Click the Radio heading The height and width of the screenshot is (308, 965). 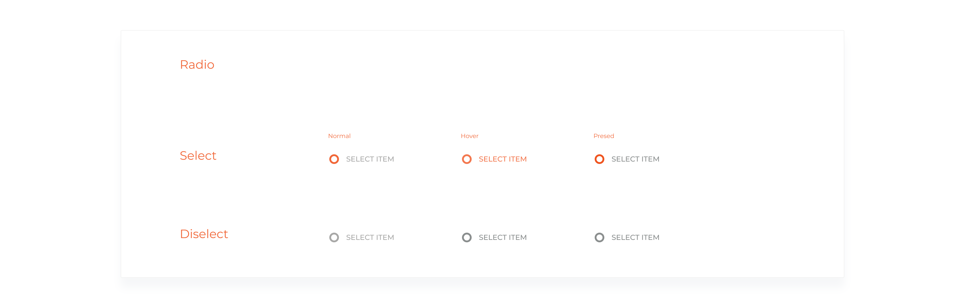click(x=197, y=64)
